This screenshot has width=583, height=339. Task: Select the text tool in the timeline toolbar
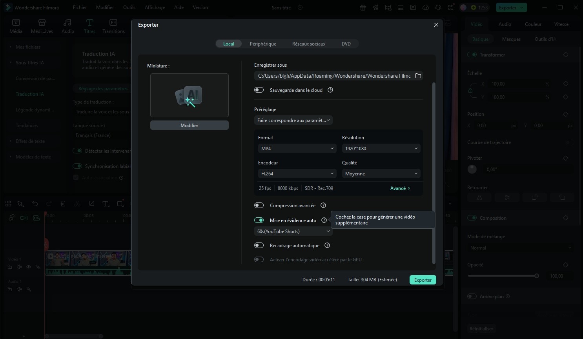pyautogui.click(x=106, y=204)
